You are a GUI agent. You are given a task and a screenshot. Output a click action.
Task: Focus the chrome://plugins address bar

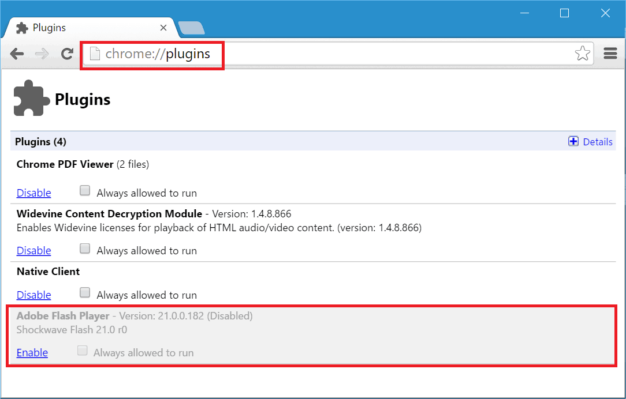(337, 54)
